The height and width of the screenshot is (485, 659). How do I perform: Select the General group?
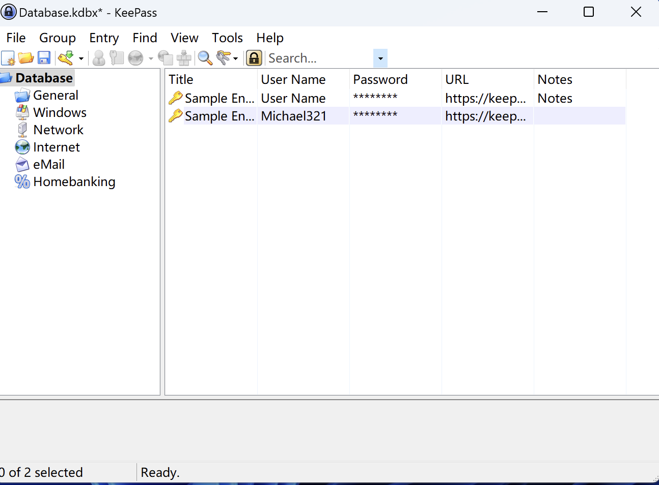point(56,95)
